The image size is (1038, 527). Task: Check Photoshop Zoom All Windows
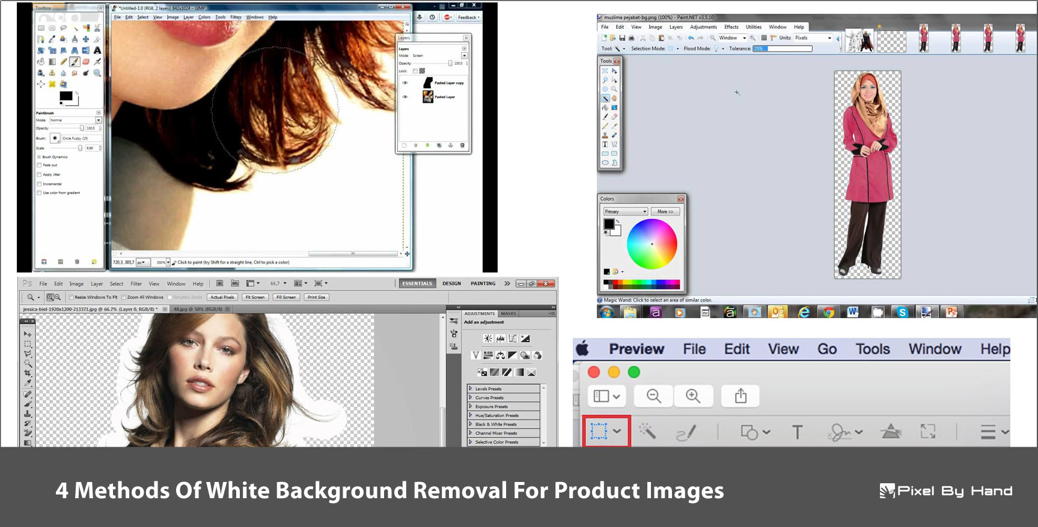[x=124, y=297]
